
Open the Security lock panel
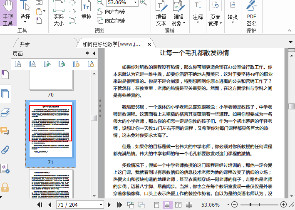click(x=5, y=187)
